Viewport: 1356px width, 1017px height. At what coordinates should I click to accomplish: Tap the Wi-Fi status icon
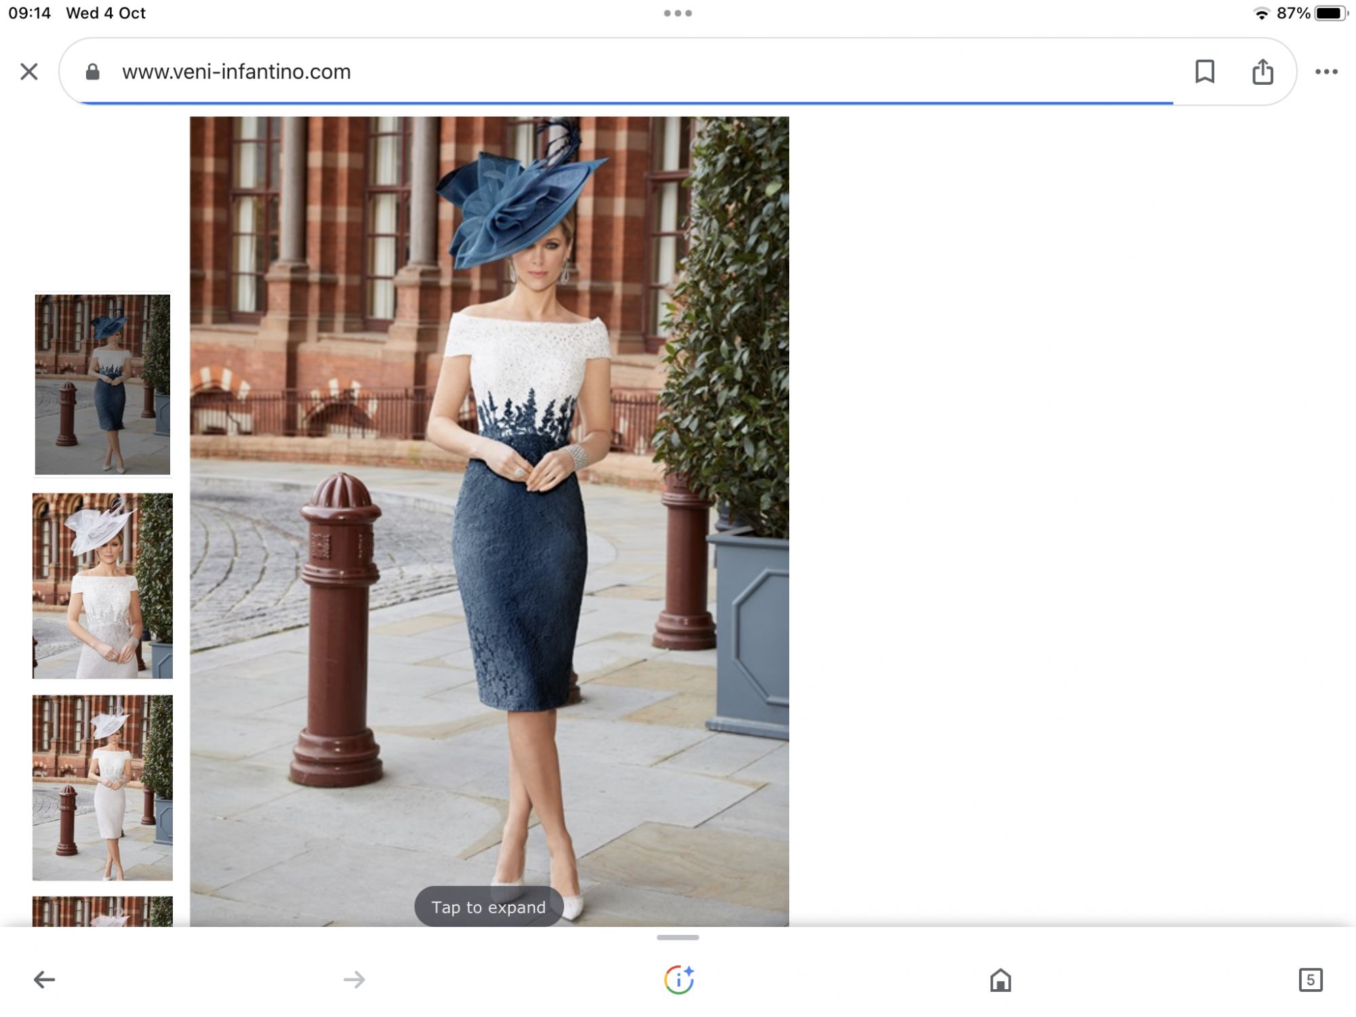[x=1261, y=13]
